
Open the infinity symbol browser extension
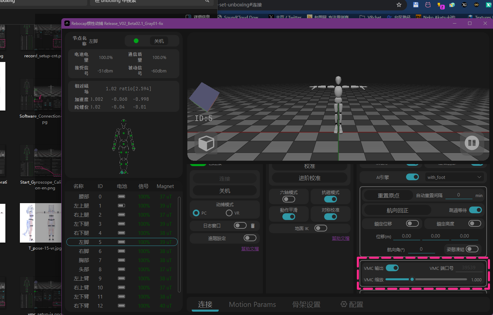[x=476, y=5]
